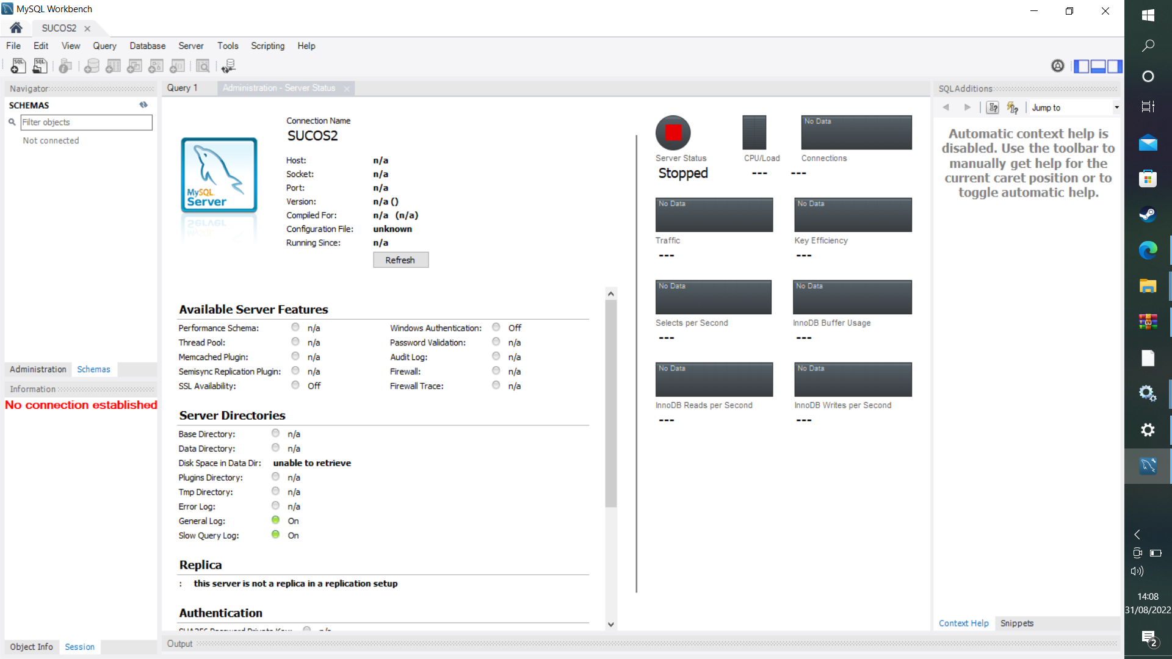Screen dimensions: 1172x659
Task: Open the Edit menu
Action: (x=41, y=46)
